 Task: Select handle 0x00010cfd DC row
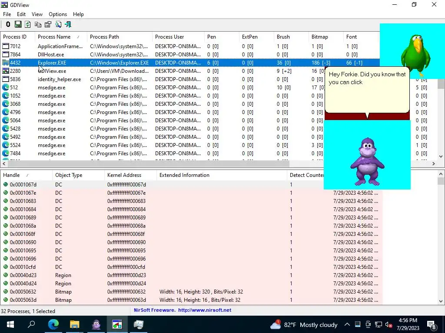(x=191, y=267)
